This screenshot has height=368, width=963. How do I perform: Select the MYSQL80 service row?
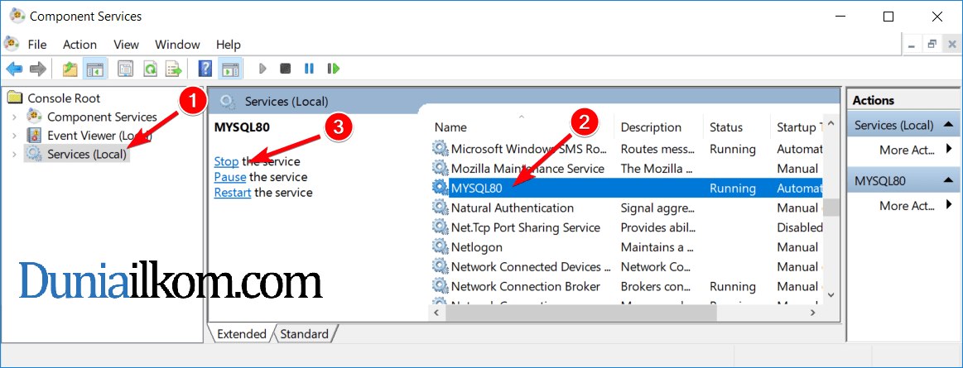pos(627,189)
